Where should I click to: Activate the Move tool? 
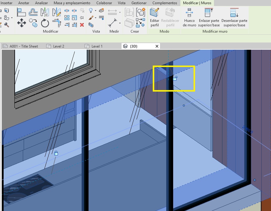coord(21,23)
